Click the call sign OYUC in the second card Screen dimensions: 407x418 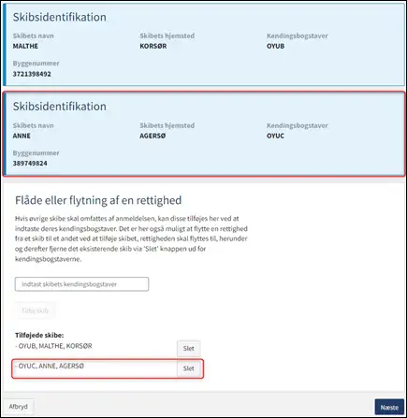coord(275,136)
